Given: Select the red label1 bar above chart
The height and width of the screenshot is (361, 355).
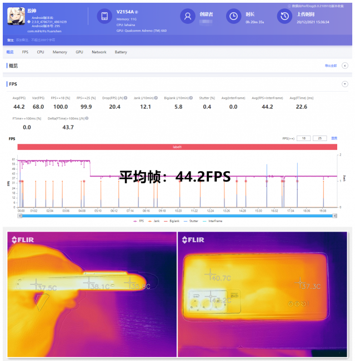Looking at the screenshot, I should click(x=177, y=147).
